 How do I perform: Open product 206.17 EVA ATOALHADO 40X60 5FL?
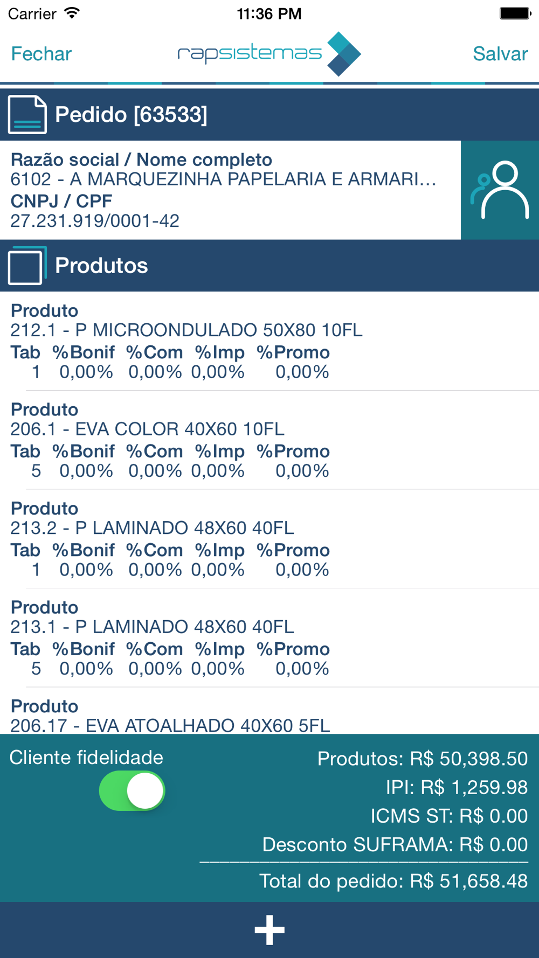tap(269, 711)
